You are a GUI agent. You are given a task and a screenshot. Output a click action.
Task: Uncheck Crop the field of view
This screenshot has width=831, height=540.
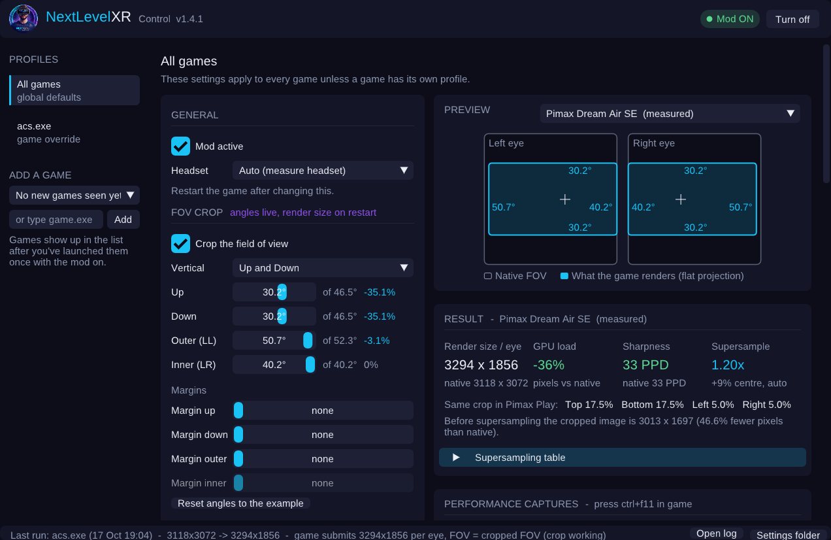click(180, 244)
